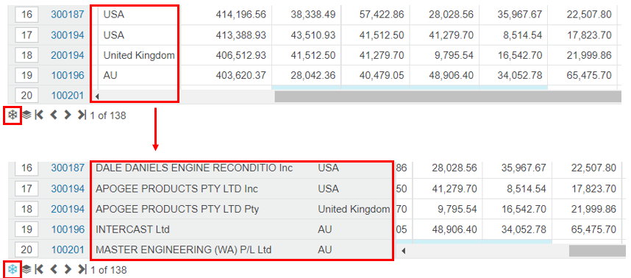Jump to last page in bottom grid
631x278 pixels.
(82, 269)
